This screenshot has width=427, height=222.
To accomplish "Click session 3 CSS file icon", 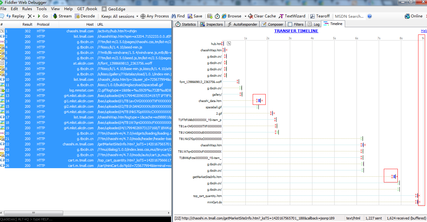I will tap(2, 42).
